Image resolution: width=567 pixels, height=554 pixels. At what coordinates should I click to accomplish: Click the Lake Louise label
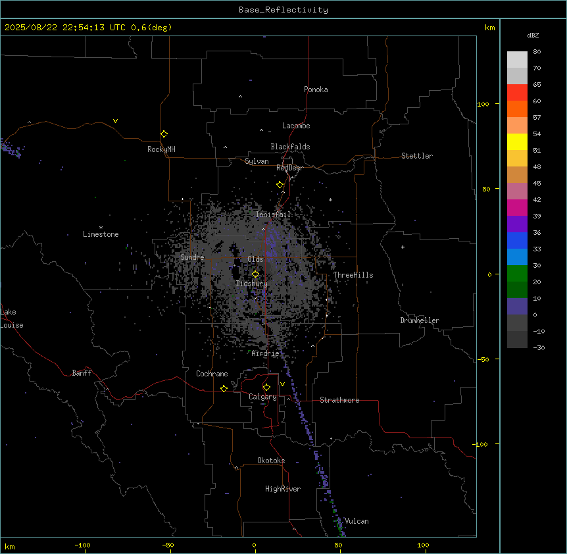coord(12,318)
